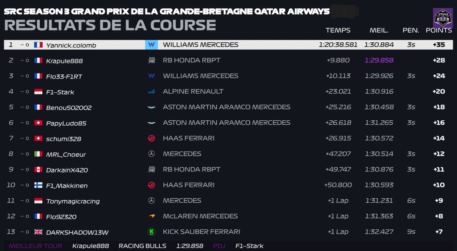Click driver name Tonymagicracing
Viewport: 457px width, 251px height.
73,201
